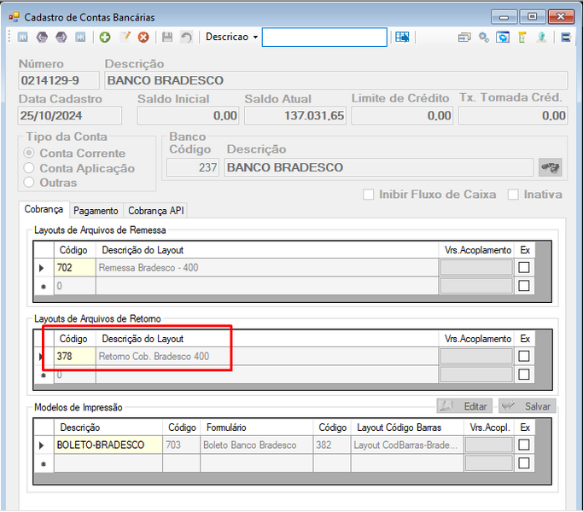Click Saldo Inicial field

point(188,115)
